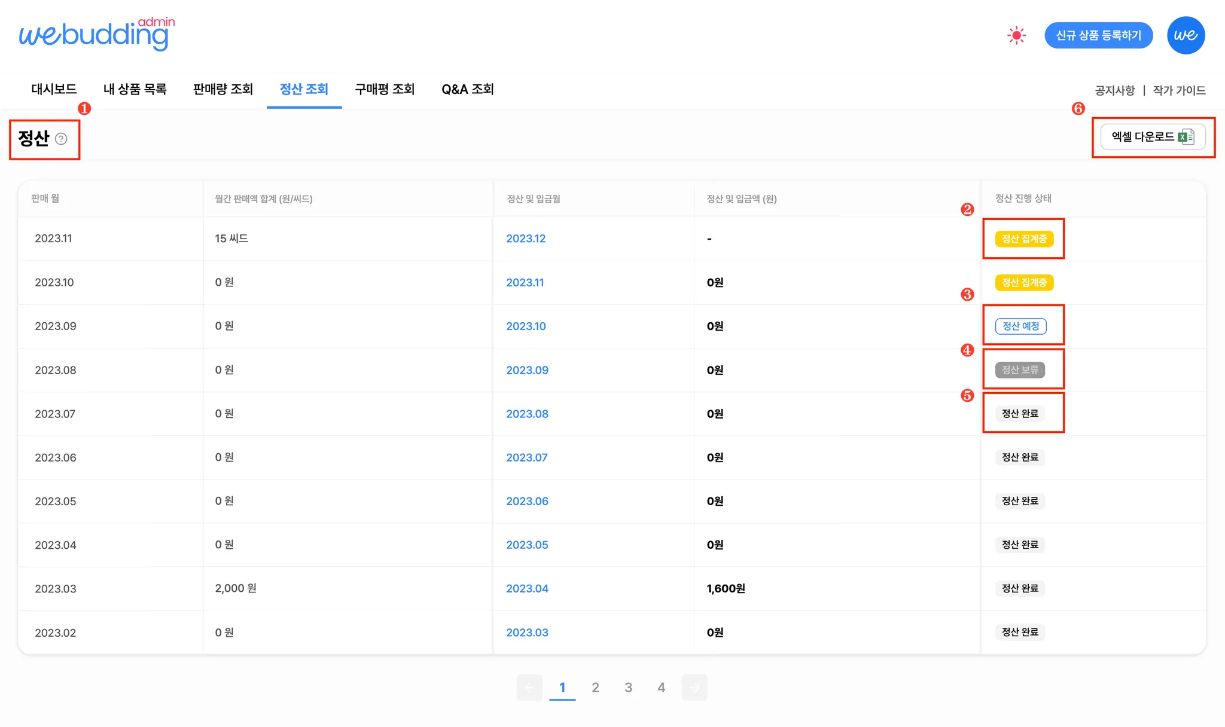This screenshot has height=727, width=1225.
Task: Open the 판매량 조회 tab
Action: [223, 89]
